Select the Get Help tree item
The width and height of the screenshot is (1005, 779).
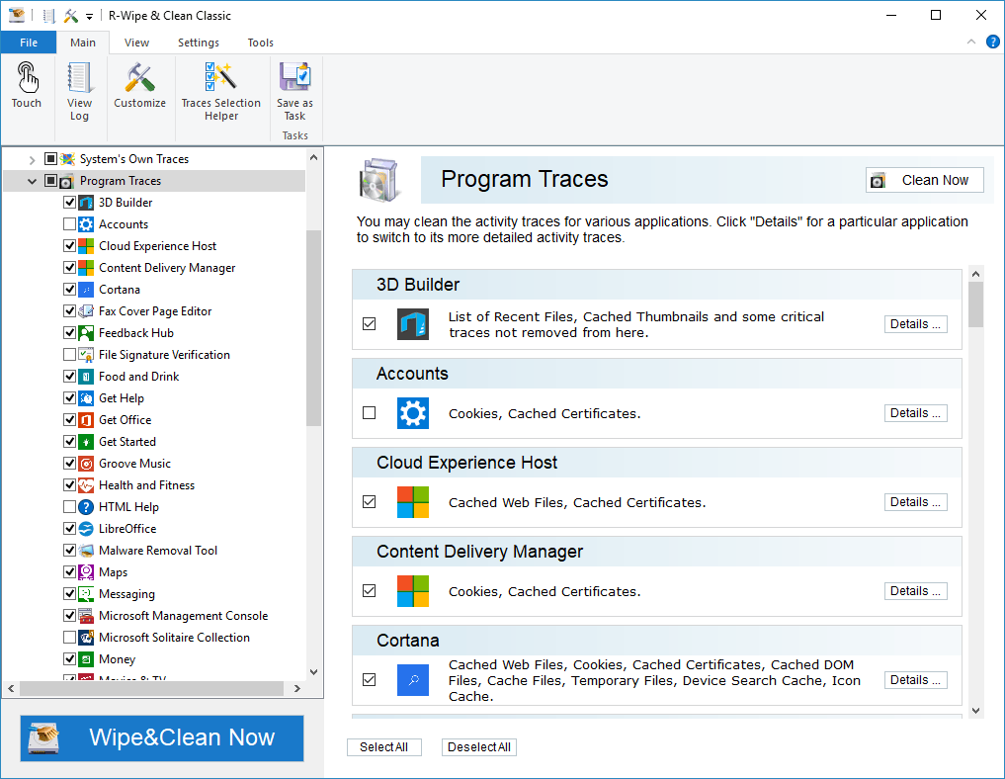click(x=122, y=398)
